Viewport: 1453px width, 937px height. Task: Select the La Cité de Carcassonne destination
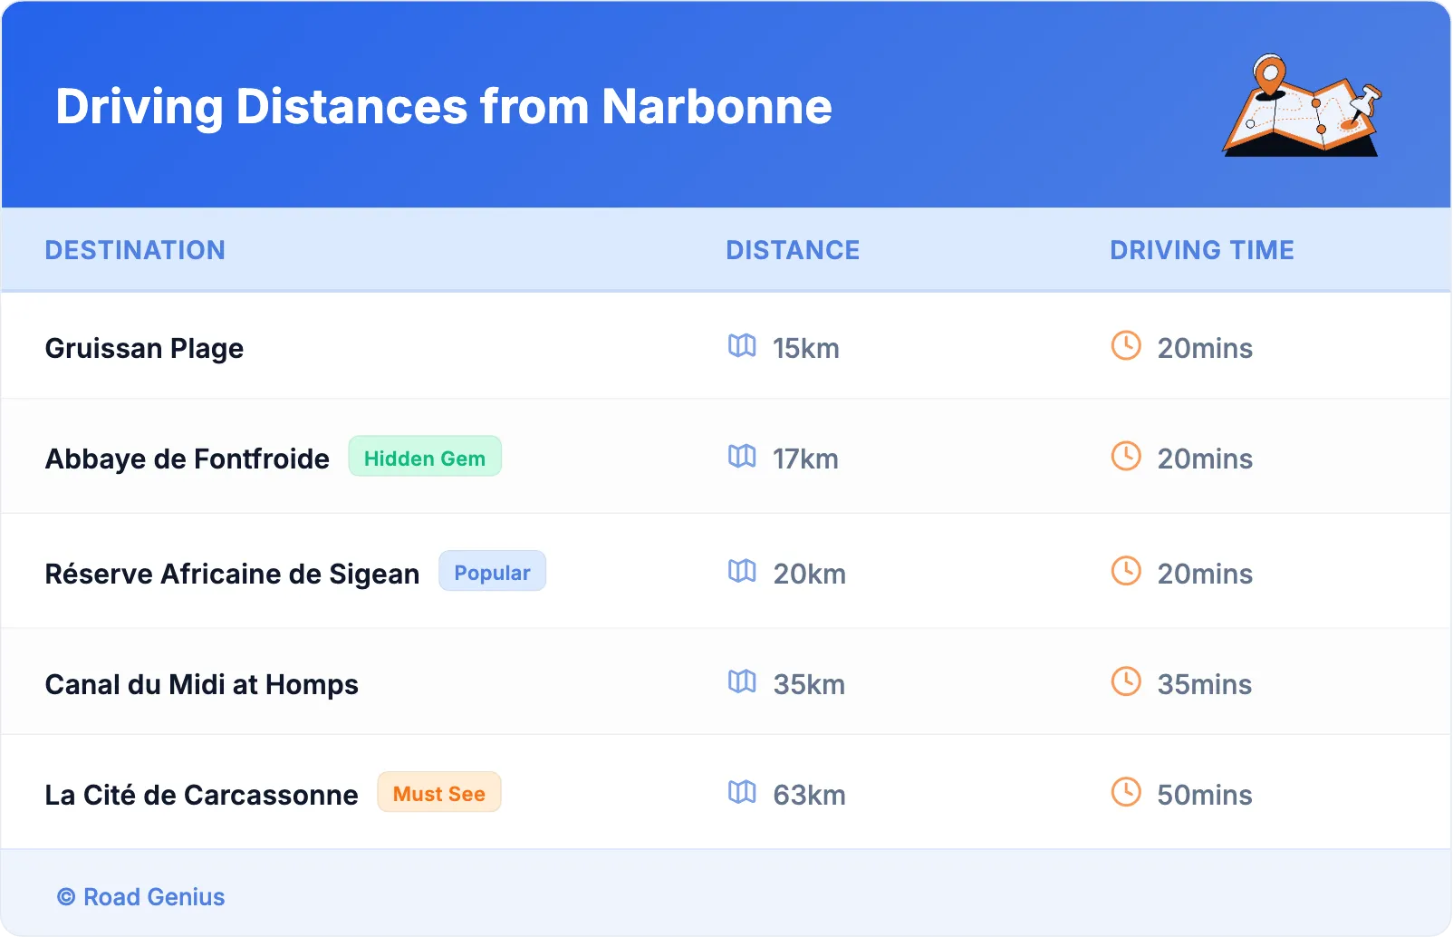click(202, 796)
